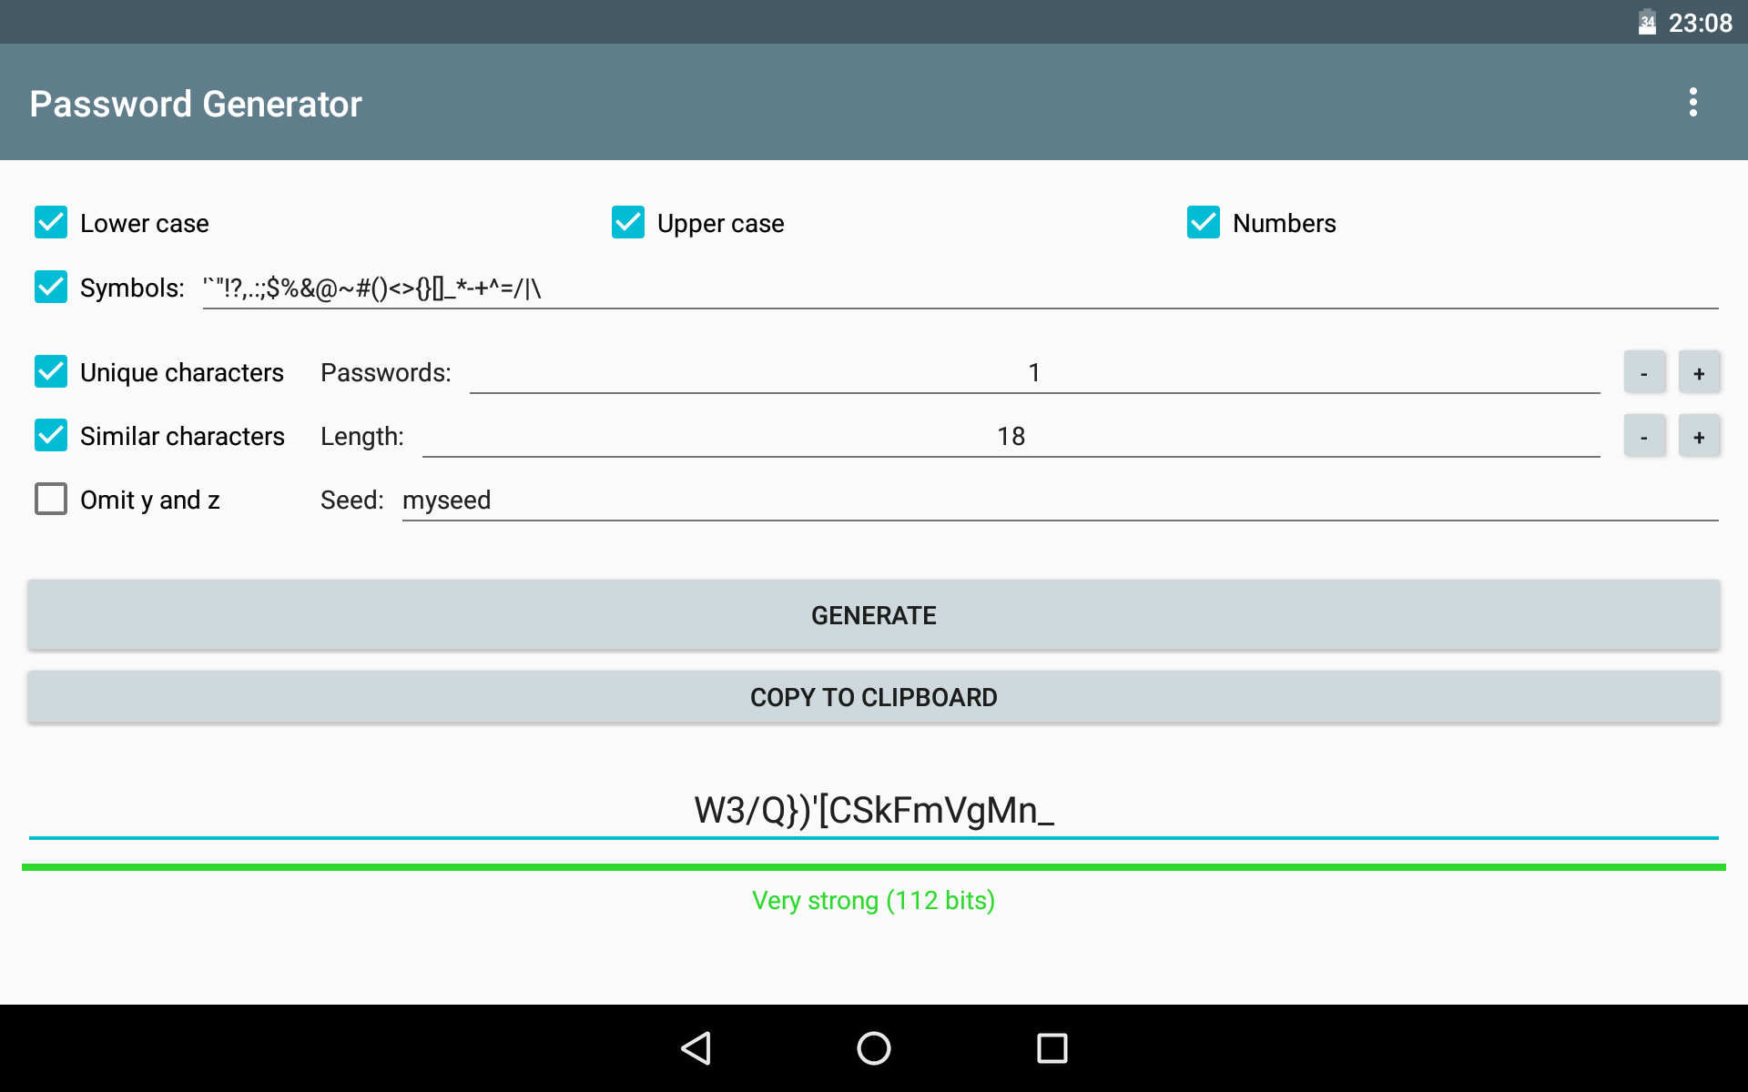This screenshot has width=1748, height=1092.
Task: Tap the Passwords: label
Action: (x=386, y=372)
